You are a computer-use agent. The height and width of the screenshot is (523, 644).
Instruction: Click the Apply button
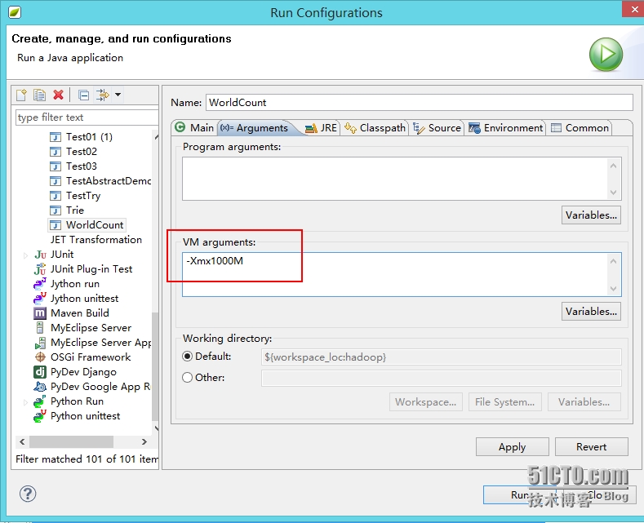coord(512,446)
